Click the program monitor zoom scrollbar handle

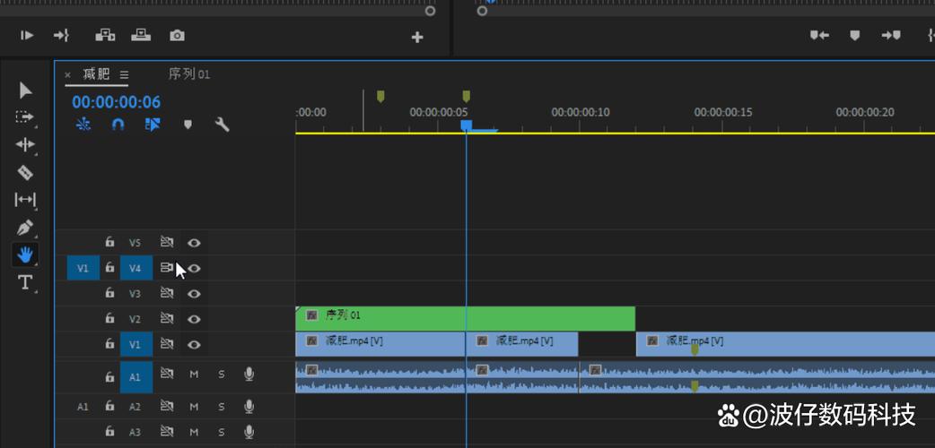(x=482, y=10)
